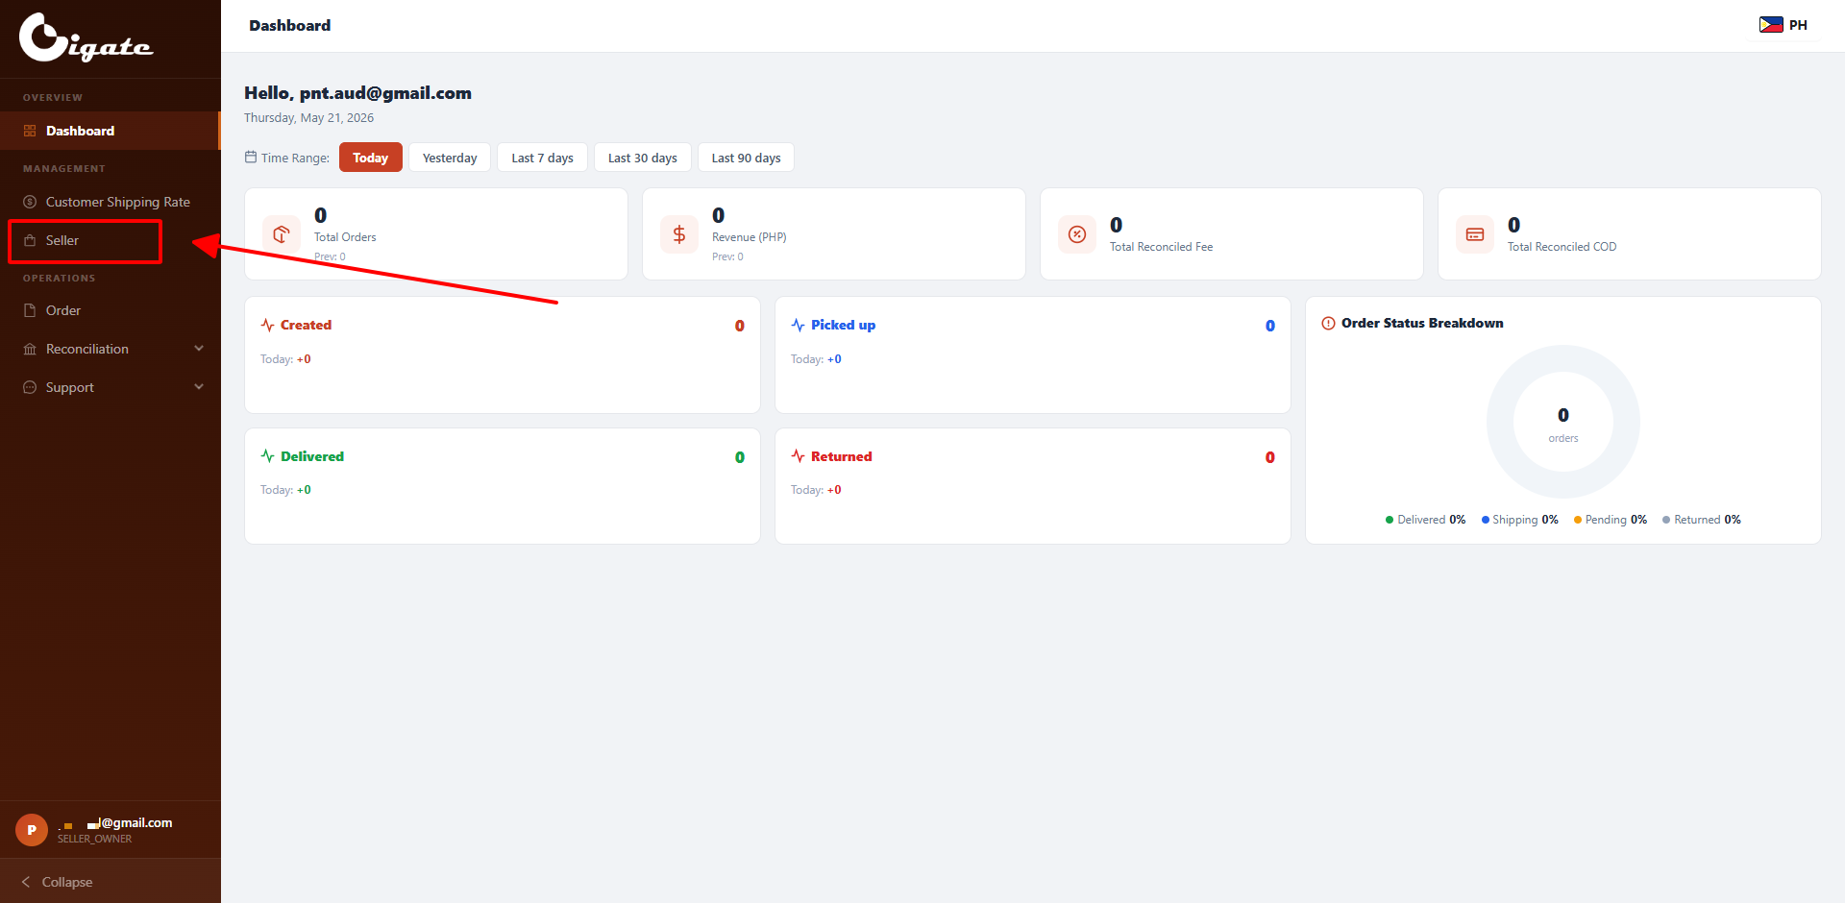Click the Returned activity pulse icon
Image resolution: width=1845 pixels, height=903 pixels.
coord(799,455)
